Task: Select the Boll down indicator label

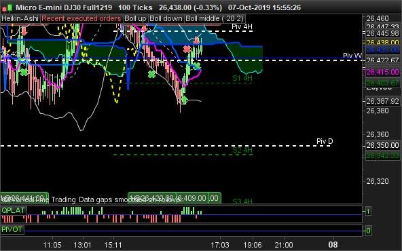Action: pos(166,19)
